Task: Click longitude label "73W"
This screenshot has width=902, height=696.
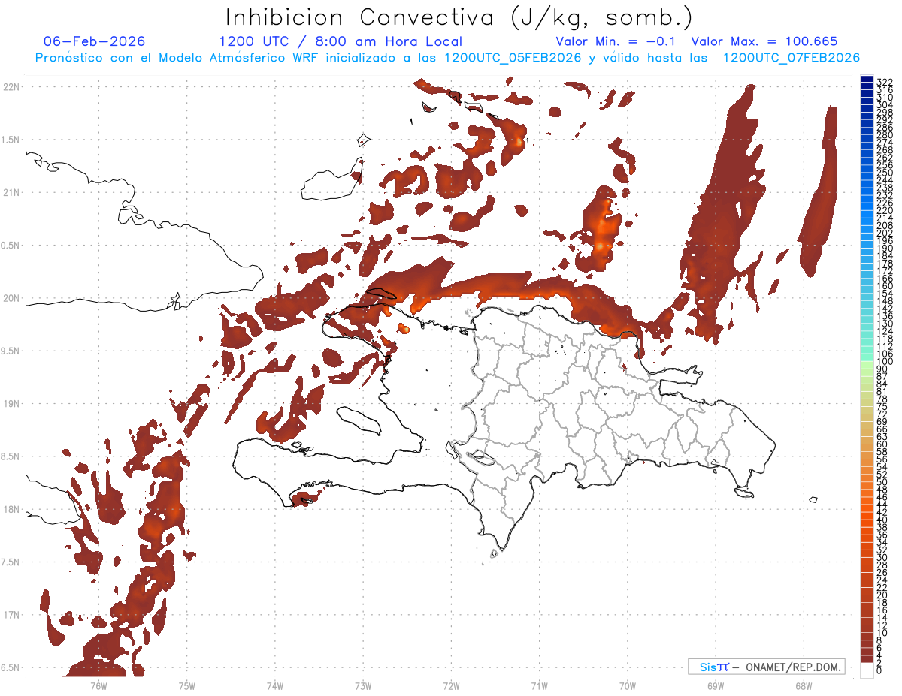Action: (363, 686)
